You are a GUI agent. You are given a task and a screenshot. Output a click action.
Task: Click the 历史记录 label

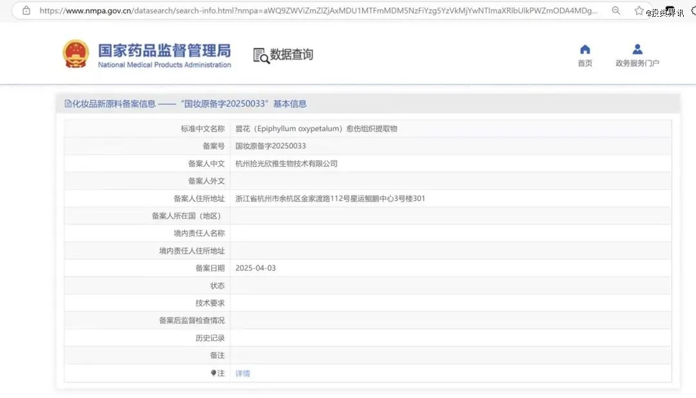click(210, 338)
